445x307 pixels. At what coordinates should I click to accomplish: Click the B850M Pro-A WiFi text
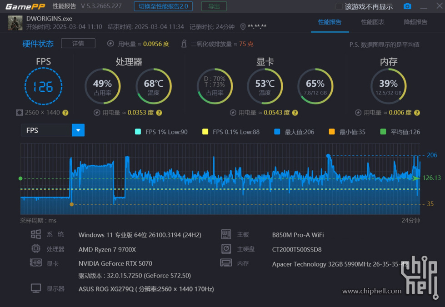point(298,235)
